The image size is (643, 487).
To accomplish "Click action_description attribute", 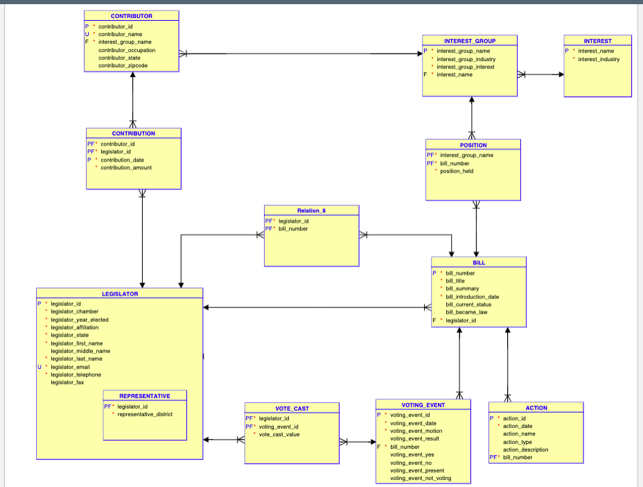I will click(526, 450).
